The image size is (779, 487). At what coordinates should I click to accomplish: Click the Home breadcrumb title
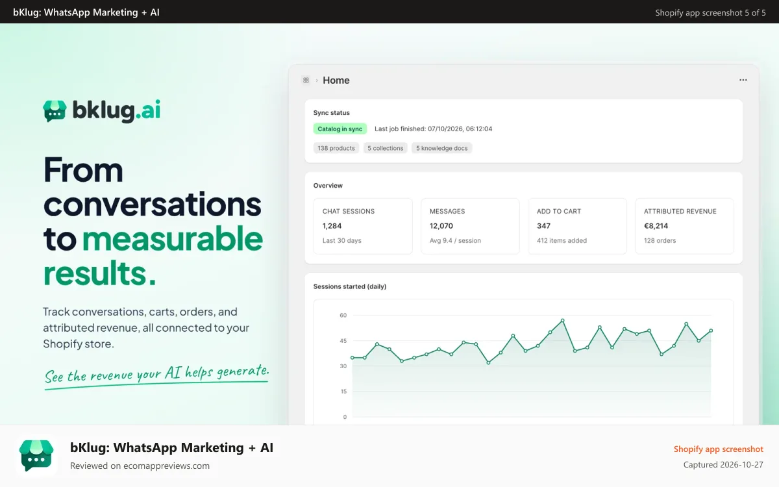(336, 80)
